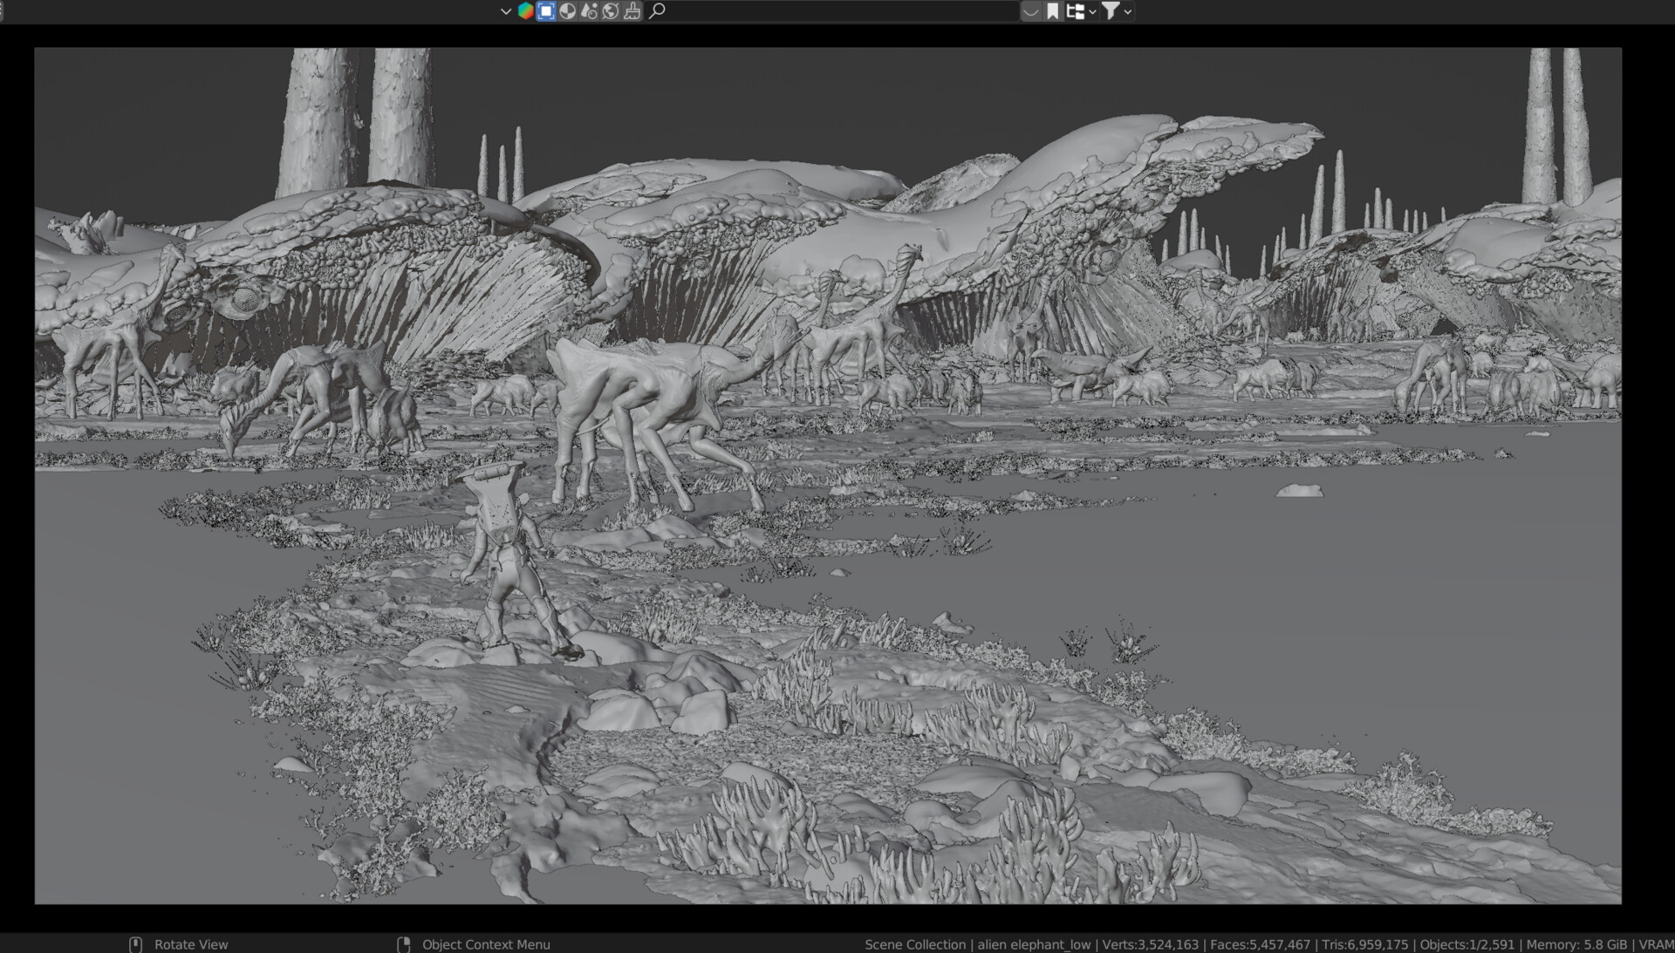1675x953 pixels.
Task: Click the Rotate View status bar hint
Action: point(190,944)
